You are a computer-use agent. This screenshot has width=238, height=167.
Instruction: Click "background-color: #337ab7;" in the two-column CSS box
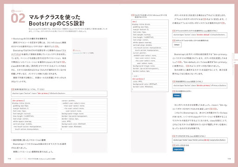tap(74, 124)
